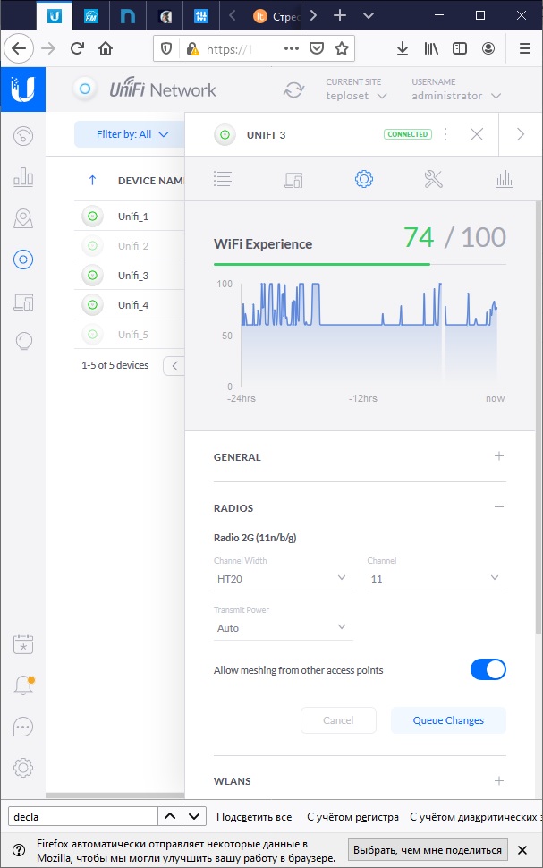Click Выбрать, чем мне поделиться button
The image size is (543, 868).
[428, 850]
